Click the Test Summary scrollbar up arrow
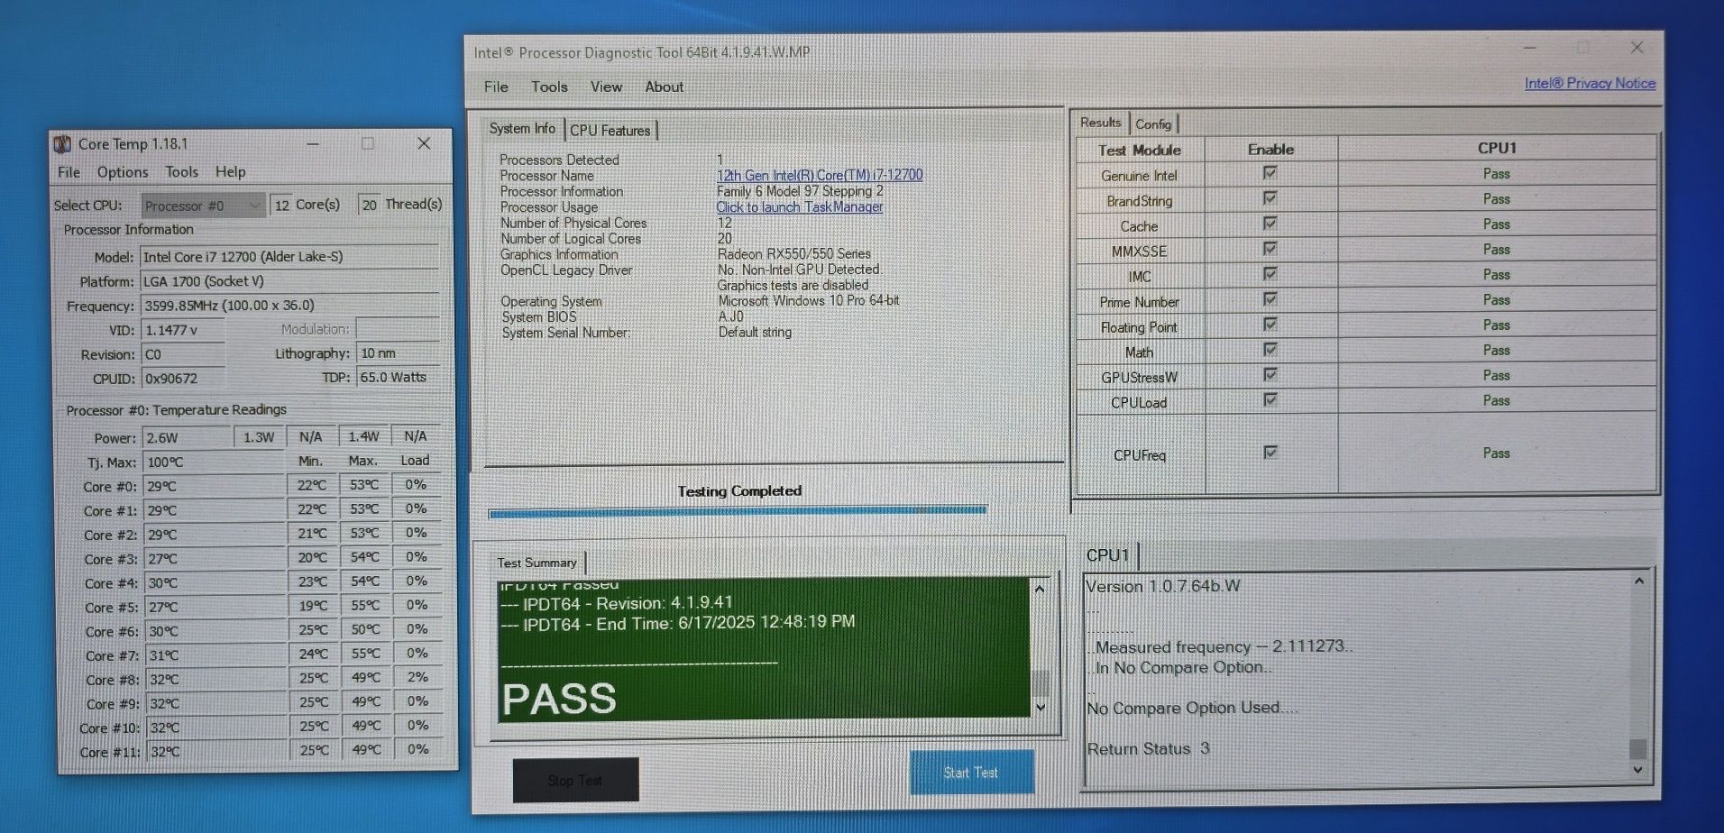Screen dimensions: 1724x833 pyautogui.click(x=1040, y=589)
